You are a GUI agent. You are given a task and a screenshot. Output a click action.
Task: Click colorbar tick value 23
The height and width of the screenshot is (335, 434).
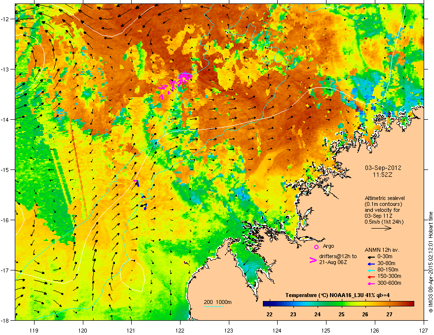pyautogui.click(x=293, y=314)
